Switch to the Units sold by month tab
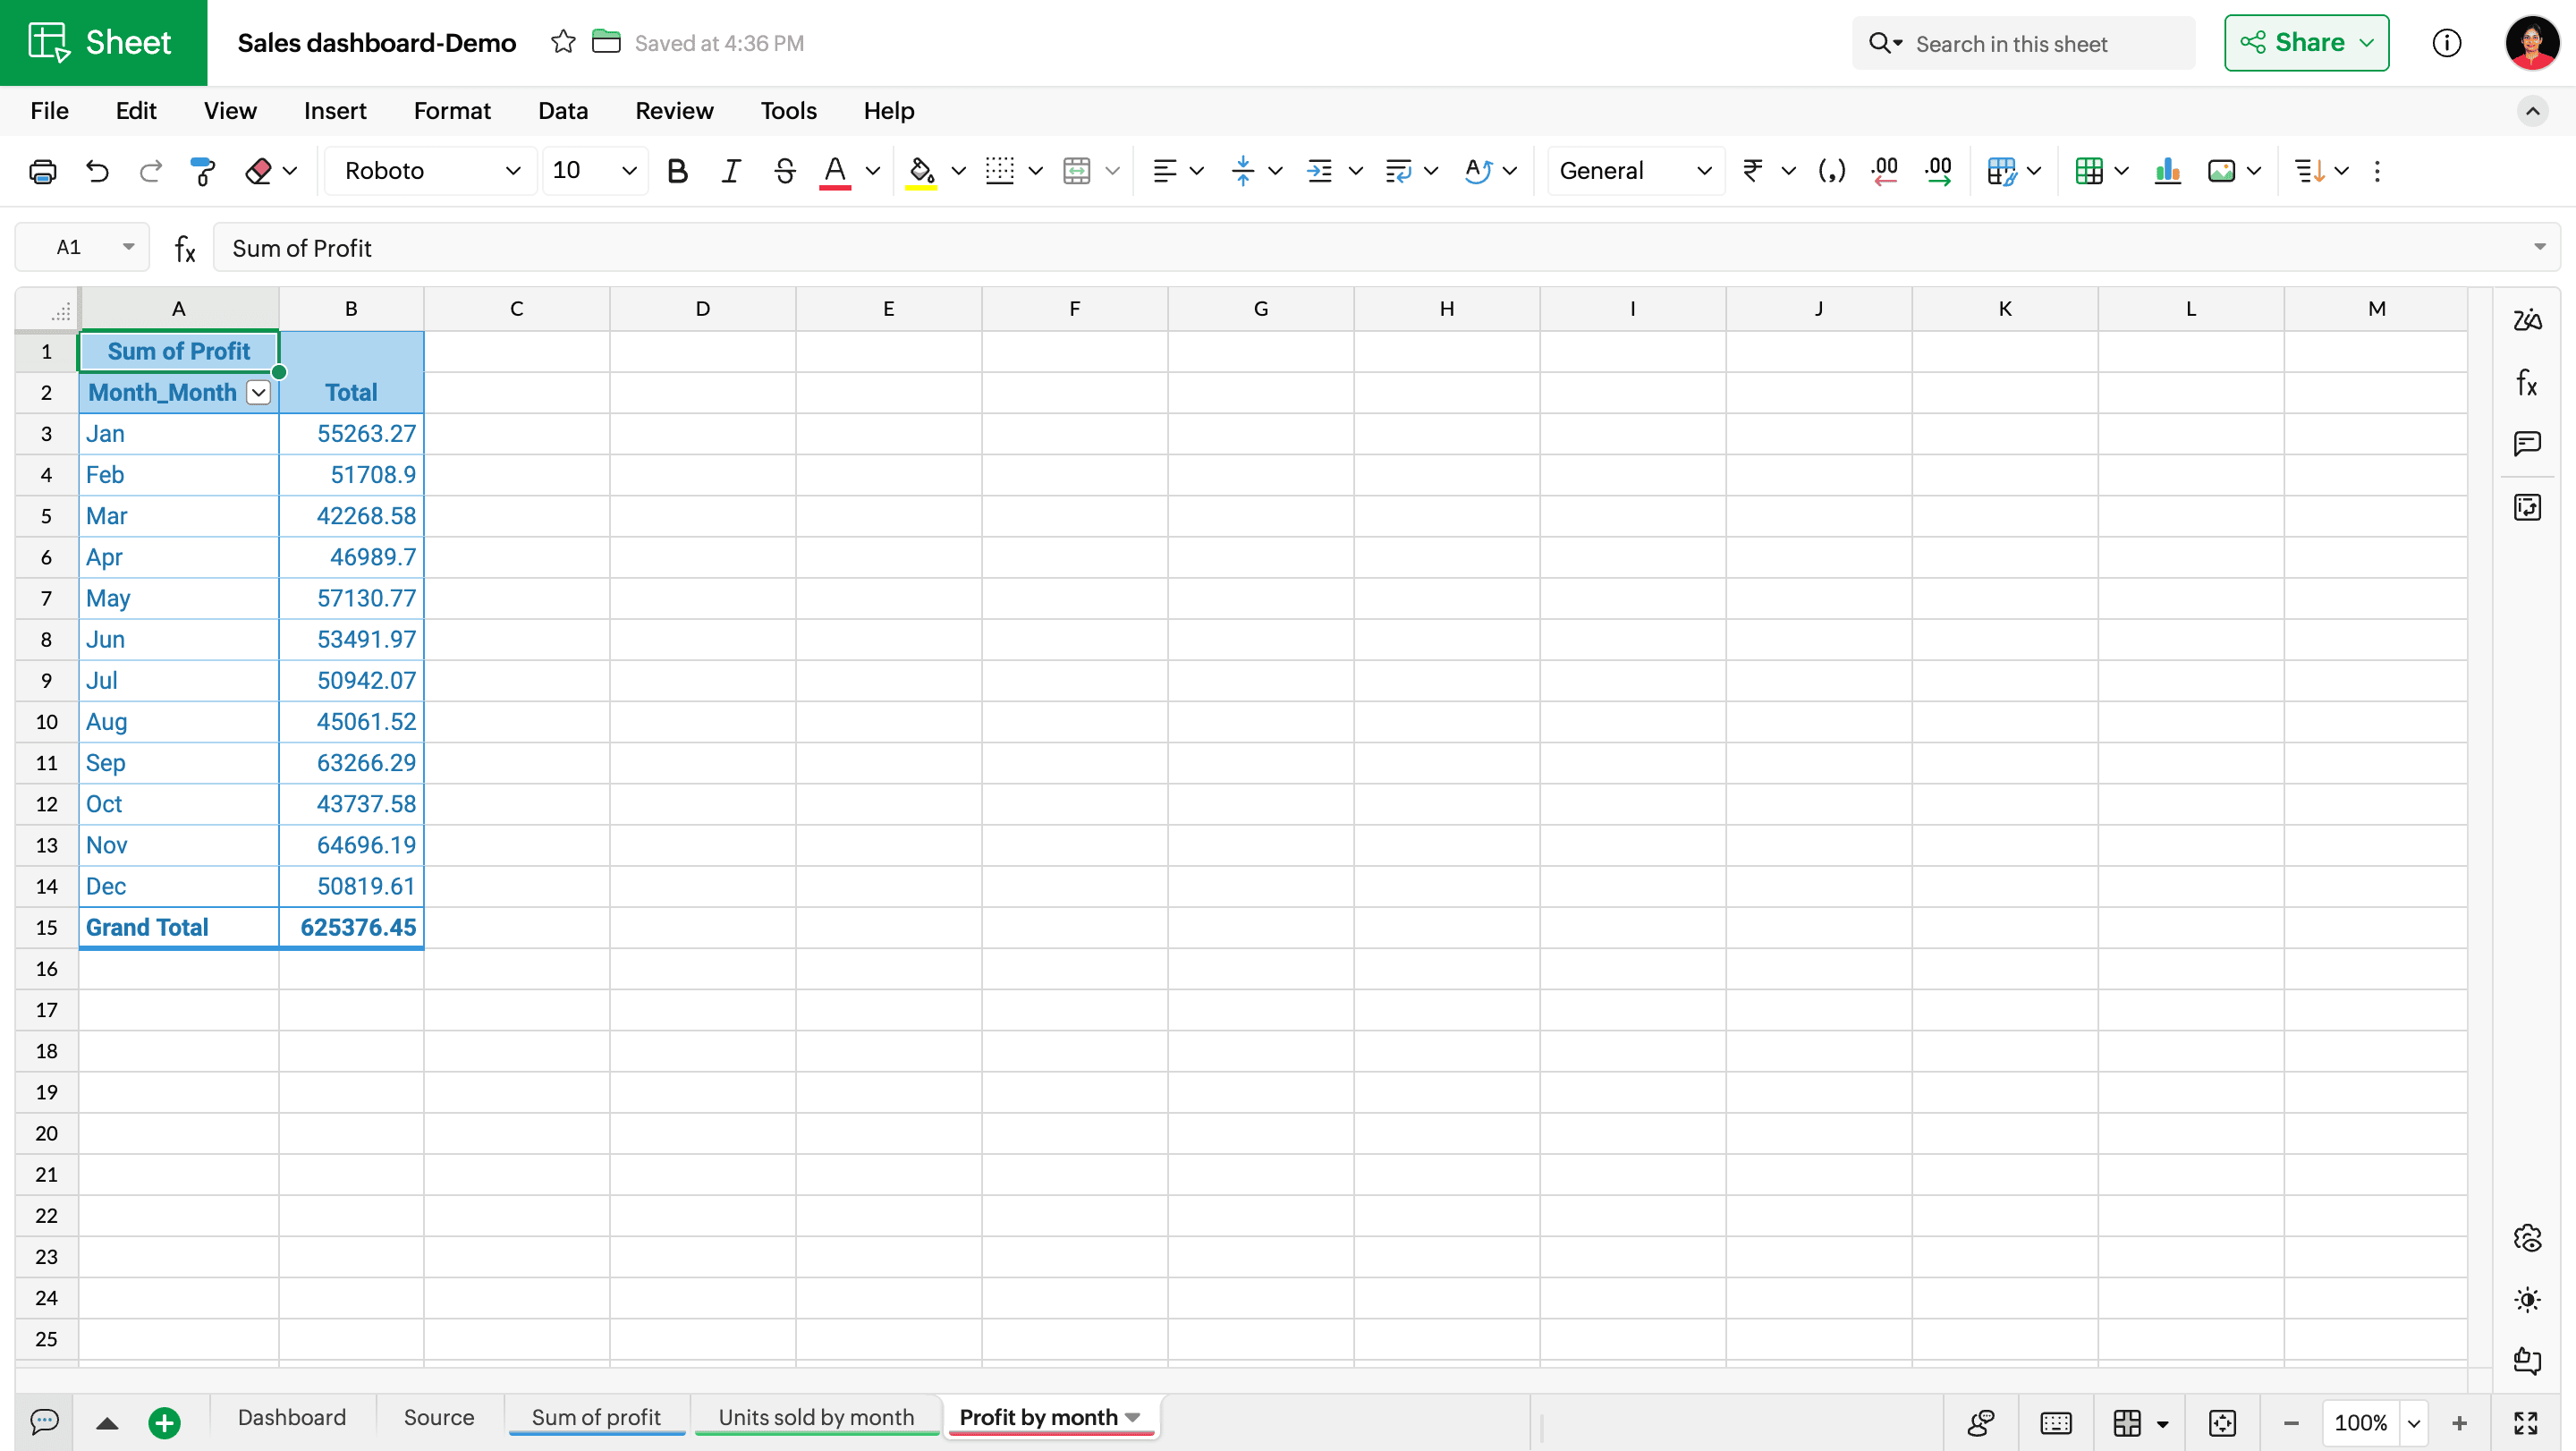This screenshot has width=2576, height=1451. point(816,1418)
